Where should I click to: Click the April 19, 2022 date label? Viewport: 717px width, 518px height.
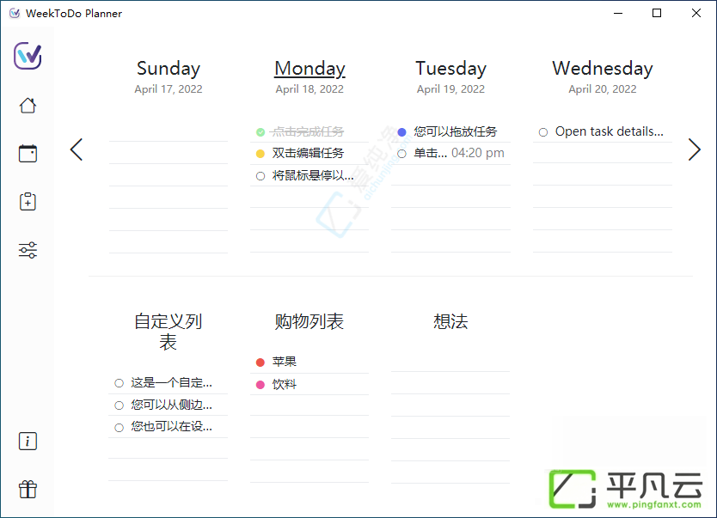[x=450, y=89]
